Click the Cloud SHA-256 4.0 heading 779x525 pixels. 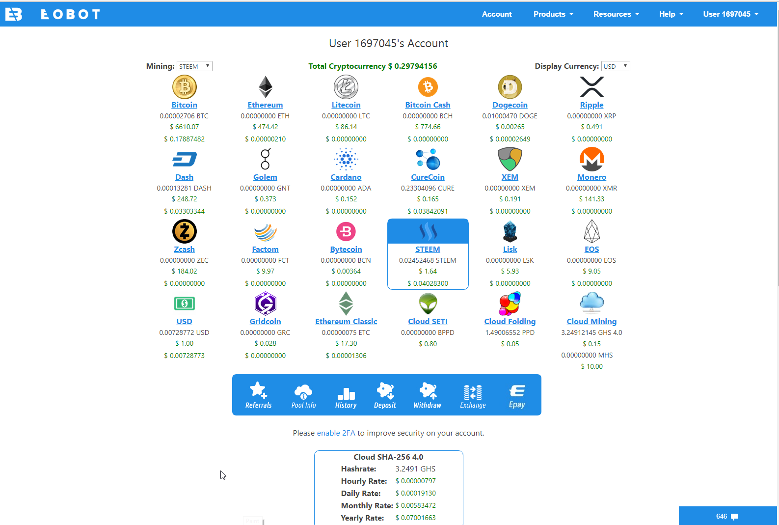(388, 457)
